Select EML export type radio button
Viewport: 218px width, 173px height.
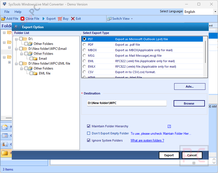pyautogui.click(x=84, y=61)
